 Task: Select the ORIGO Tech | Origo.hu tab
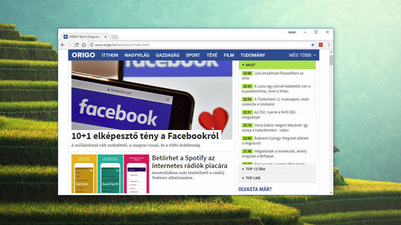pos(84,36)
